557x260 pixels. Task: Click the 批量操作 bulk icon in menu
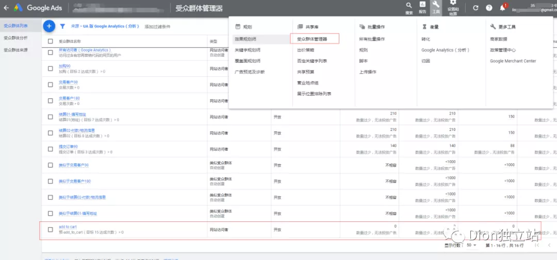point(362,27)
